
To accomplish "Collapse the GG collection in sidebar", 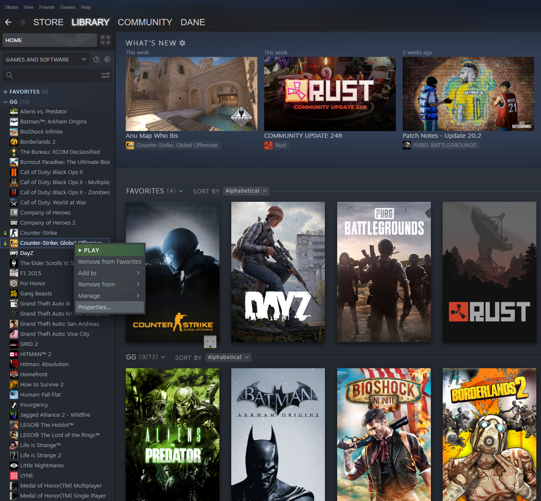I will 5,102.
